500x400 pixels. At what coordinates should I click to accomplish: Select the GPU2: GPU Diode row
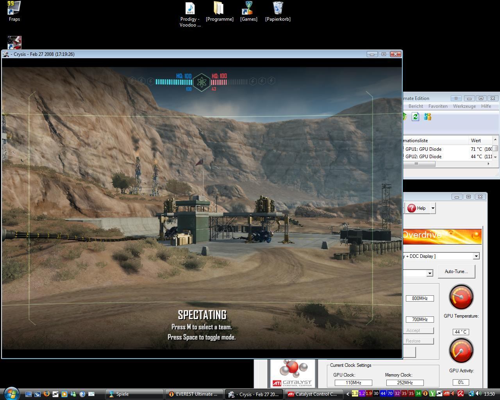tap(447, 157)
